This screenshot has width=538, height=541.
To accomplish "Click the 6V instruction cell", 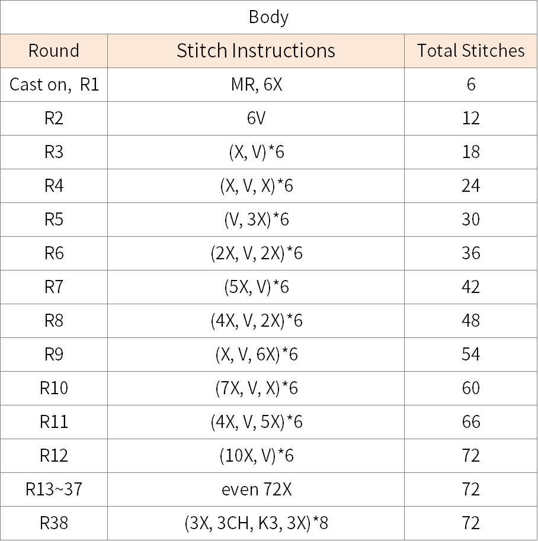I will (256, 118).
